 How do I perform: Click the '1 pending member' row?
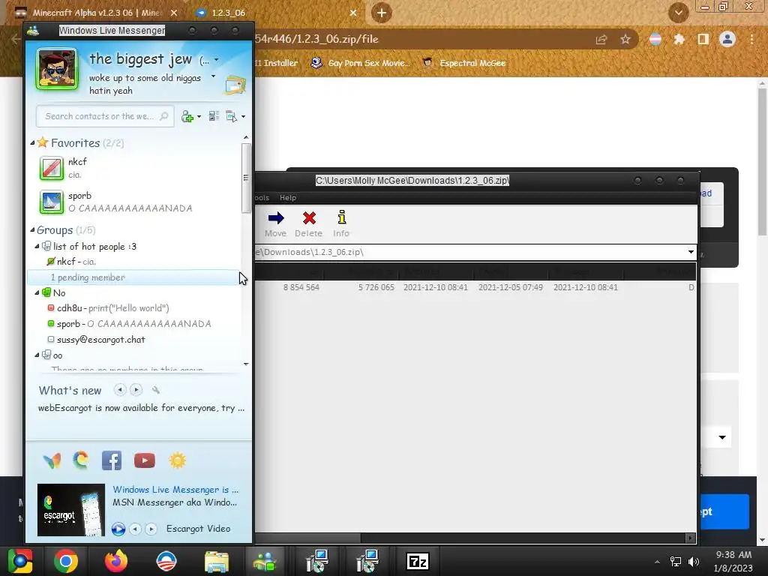(133, 277)
